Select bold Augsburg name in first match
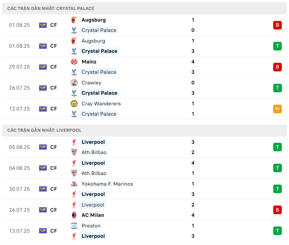 (94, 20)
